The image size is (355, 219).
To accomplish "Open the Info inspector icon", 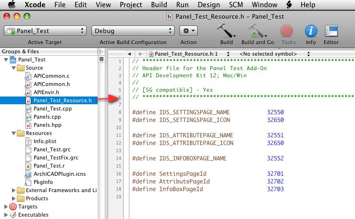I will coord(311,31).
